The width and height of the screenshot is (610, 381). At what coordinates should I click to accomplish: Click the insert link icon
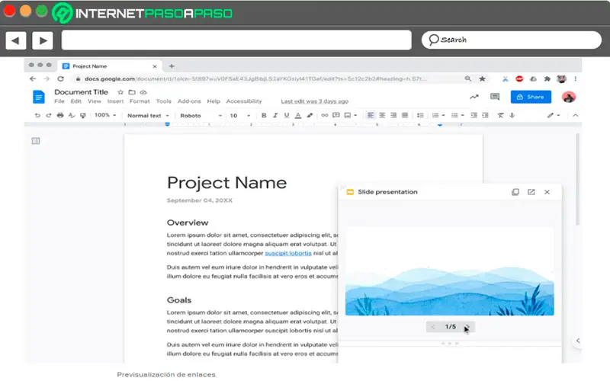[x=325, y=115]
